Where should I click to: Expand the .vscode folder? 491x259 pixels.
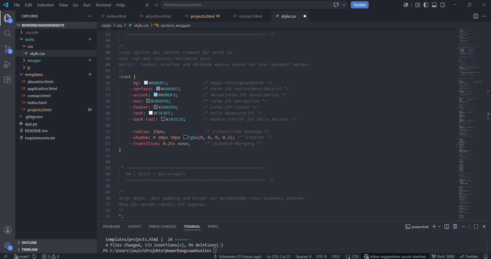22,32
